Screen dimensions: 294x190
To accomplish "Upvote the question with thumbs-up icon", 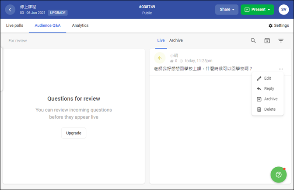I will [x=171, y=61].
